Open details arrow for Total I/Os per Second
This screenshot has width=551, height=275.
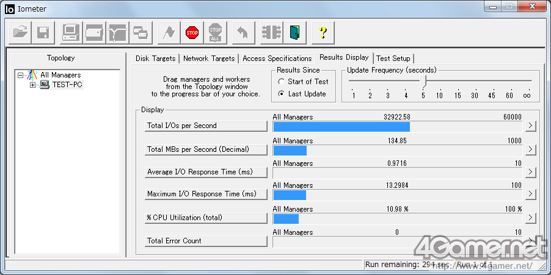(531, 126)
